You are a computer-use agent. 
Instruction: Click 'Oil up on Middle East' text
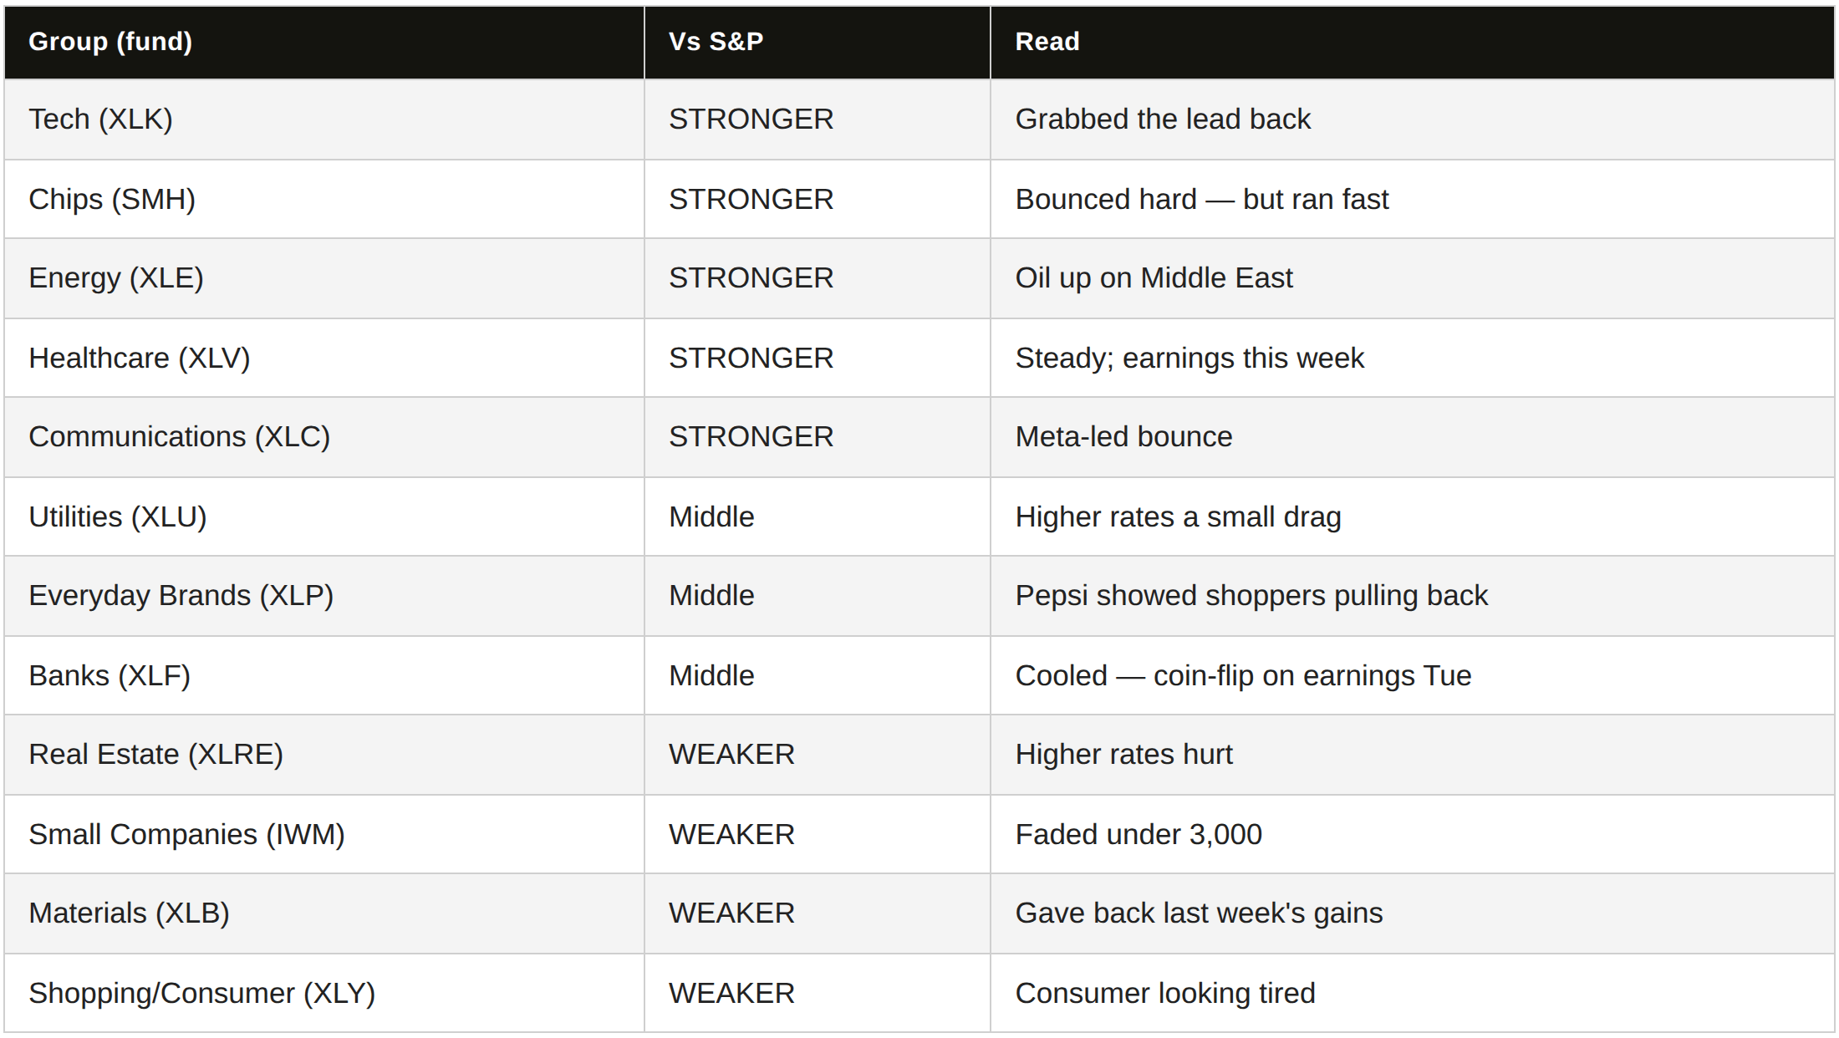point(1154,278)
